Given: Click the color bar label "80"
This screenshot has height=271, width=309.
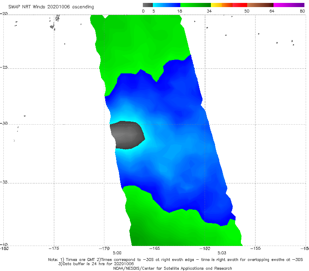Looking at the screenshot, I should [302, 11].
